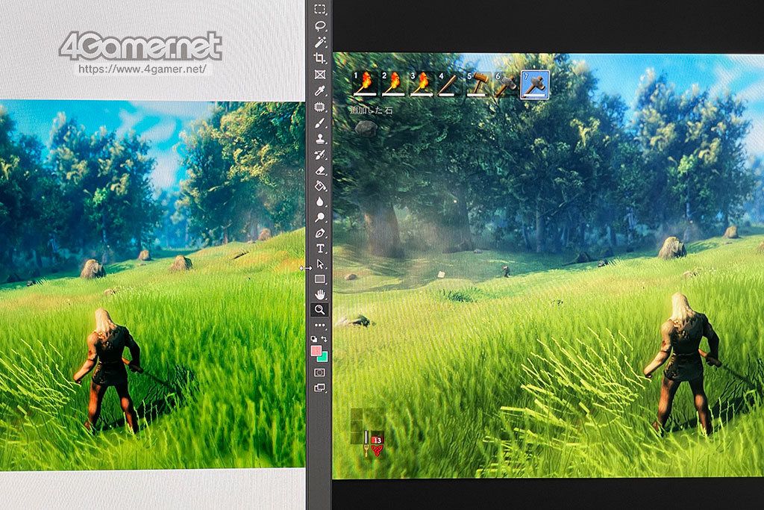
Task: Open the Edit Toolbar three-dots menu
Action: click(x=319, y=325)
